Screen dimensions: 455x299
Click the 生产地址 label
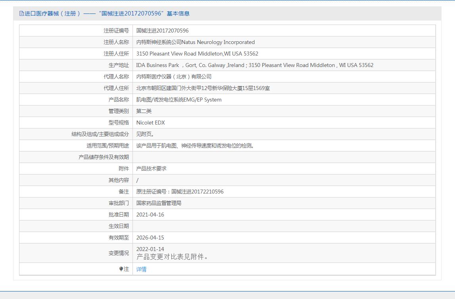[x=119, y=65]
